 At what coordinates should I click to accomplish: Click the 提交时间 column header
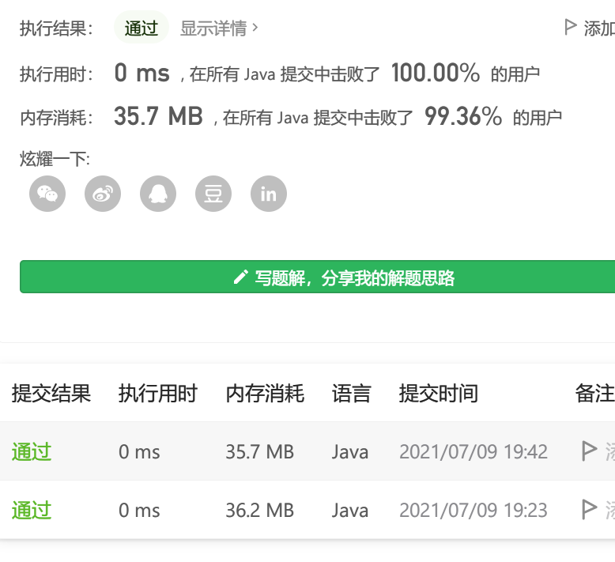[439, 394]
